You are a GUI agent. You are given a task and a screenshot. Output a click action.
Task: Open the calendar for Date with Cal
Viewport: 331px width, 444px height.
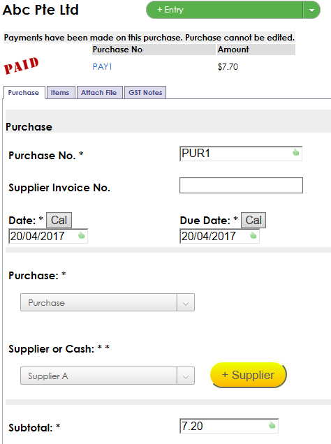click(x=59, y=220)
